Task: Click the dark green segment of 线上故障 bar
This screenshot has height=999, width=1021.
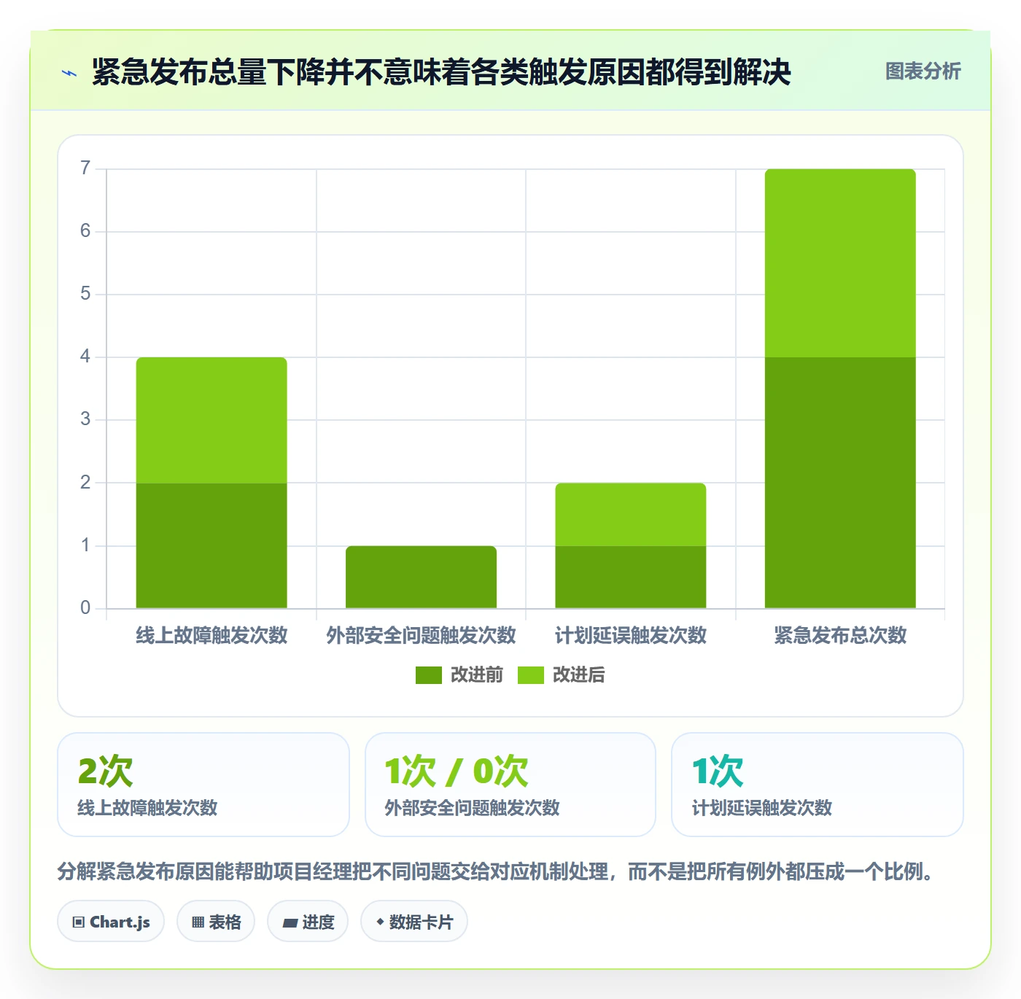Action: click(x=211, y=545)
